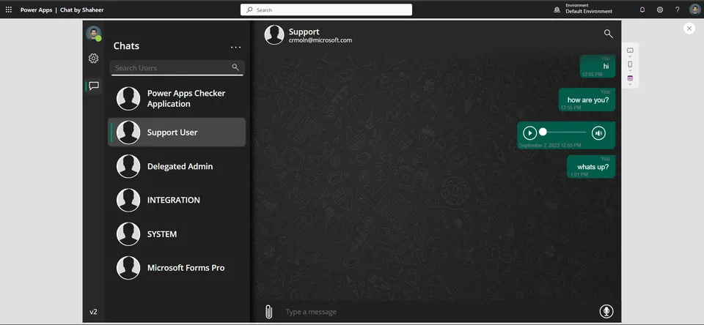This screenshot has width=704, height=325.
Task: Open the Power Apps app launcher grid
Action: [9, 10]
